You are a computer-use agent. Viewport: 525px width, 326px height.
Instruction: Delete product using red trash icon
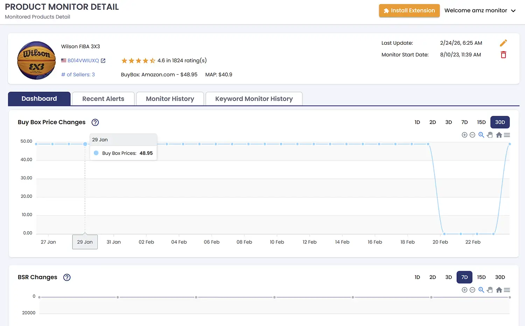click(x=503, y=55)
